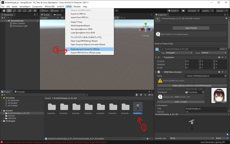This screenshot has width=230, height=144.
Task: Switch to the Game tab
Action: pyautogui.click(x=57, y=15)
